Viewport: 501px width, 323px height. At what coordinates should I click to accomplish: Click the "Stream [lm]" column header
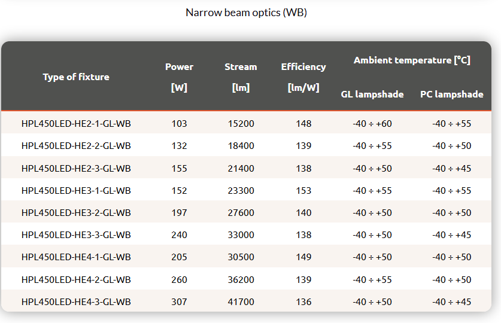[x=241, y=77]
